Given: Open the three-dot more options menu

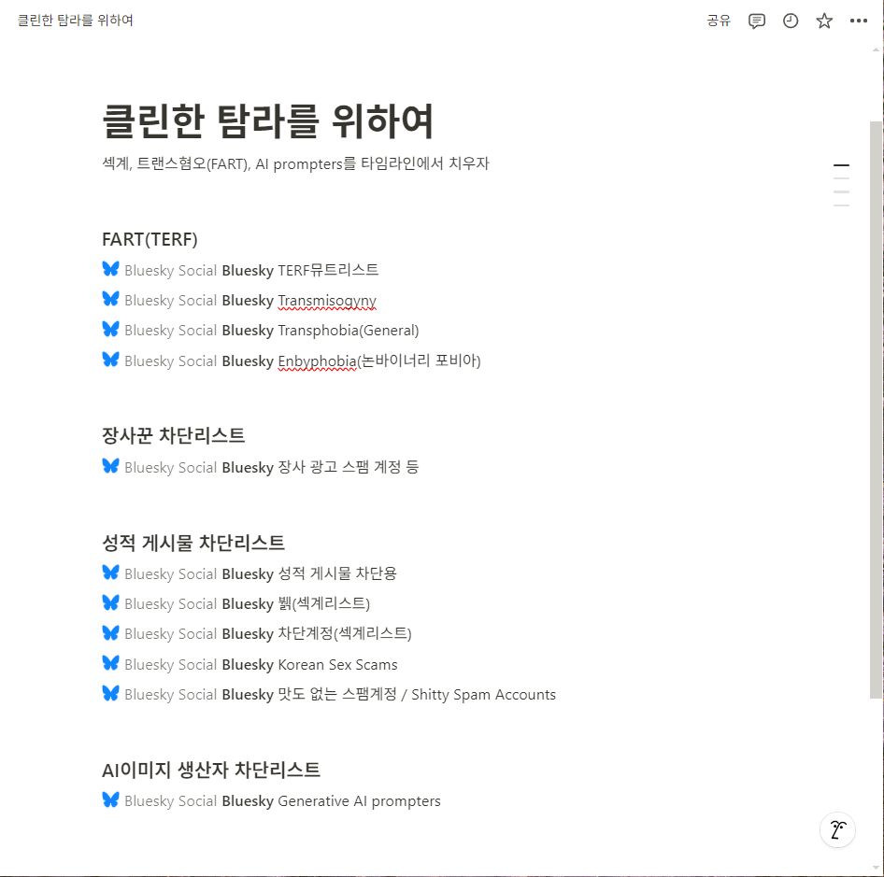Looking at the screenshot, I should coord(858,21).
